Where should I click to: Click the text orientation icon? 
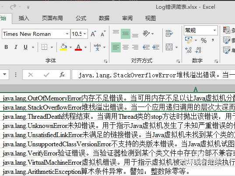(146, 34)
